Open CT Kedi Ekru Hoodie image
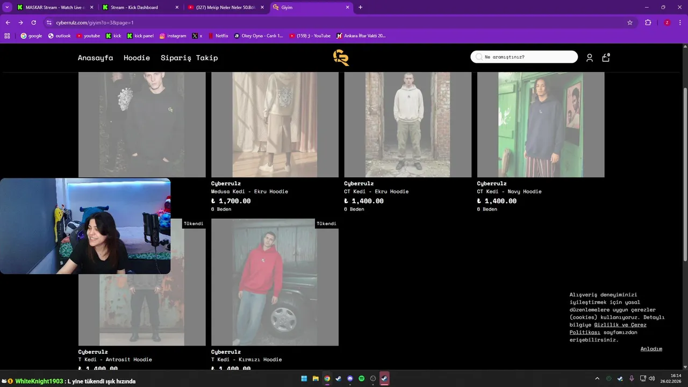The width and height of the screenshot is (688, 387). 407,125
